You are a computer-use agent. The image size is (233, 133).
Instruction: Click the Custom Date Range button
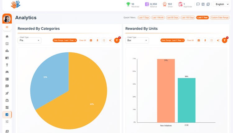[x=220, y=17]
